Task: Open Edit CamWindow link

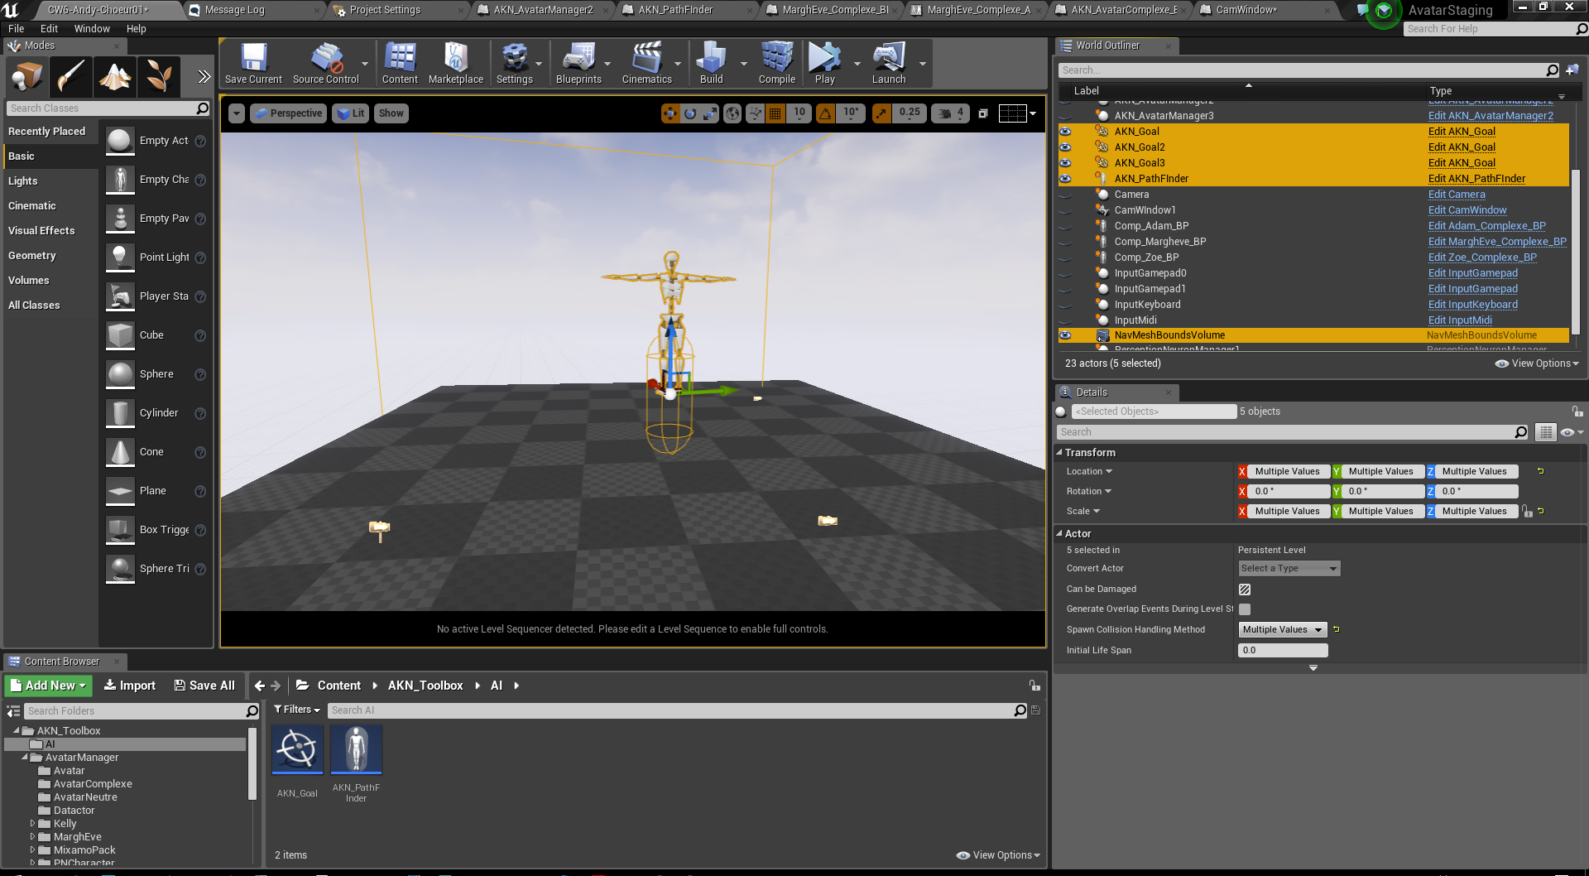Action: pyautogui.click(x=1467, y=210)
